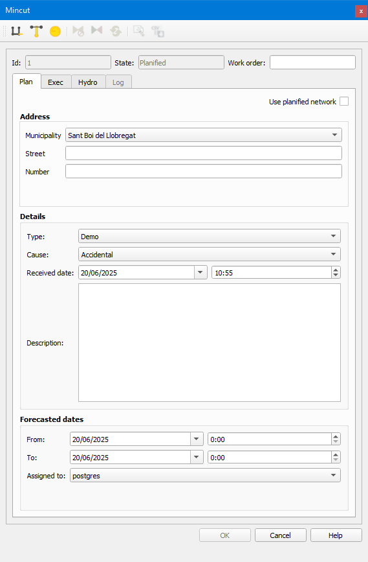Image resolution: width=368 pixels, height=562 pixels.
Task: Open the From date calendar dropdown
Action: pyautogui.click(x=197, y=439)
